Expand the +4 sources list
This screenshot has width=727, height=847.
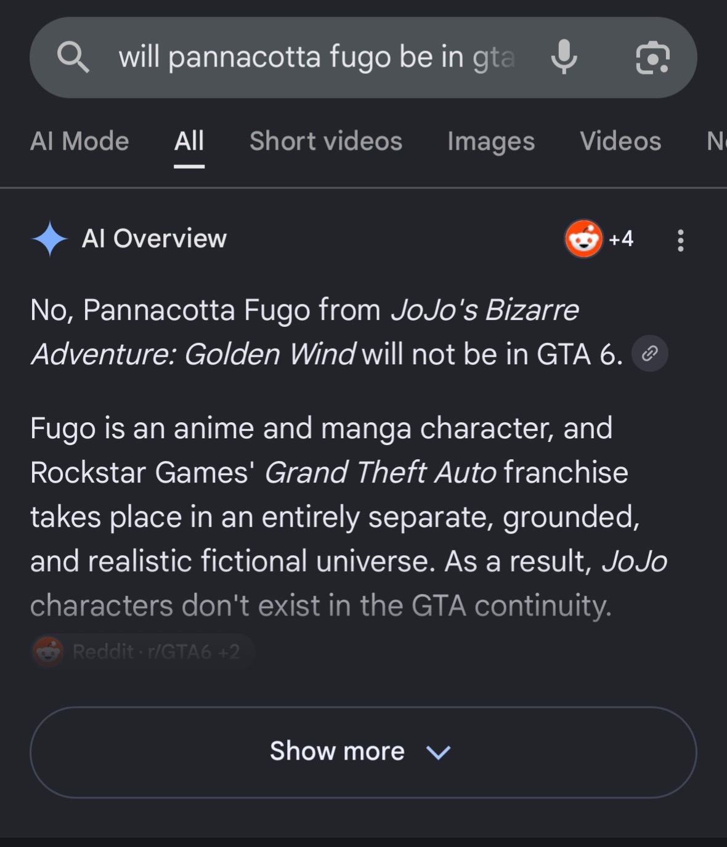click(x=621, y=239)
